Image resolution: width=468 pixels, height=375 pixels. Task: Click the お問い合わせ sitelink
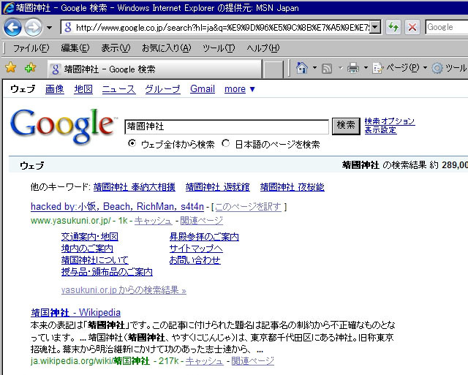click(195, 260)
